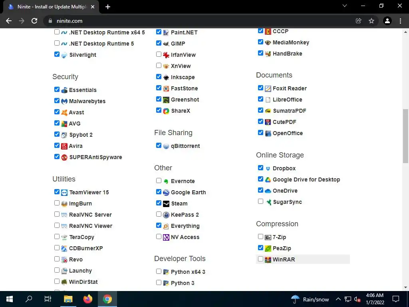The image size is (409, 307).
Task: Uncheck the Silverlight checkbox
Action: [57, 54]
